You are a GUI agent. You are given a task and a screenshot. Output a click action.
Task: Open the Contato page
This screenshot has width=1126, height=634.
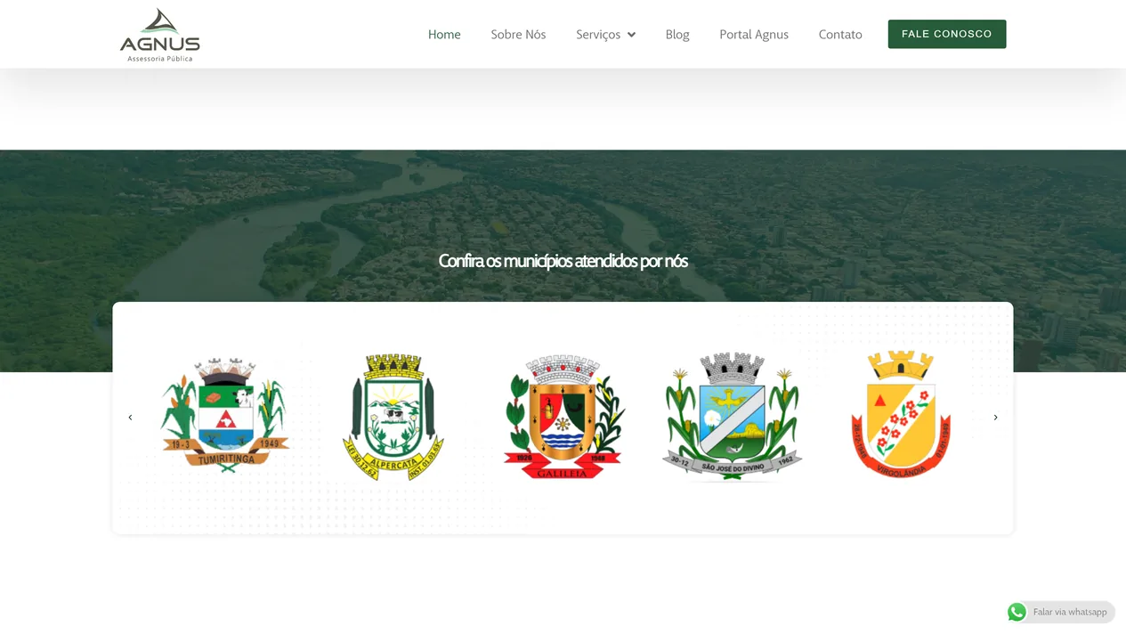point(840,35)
